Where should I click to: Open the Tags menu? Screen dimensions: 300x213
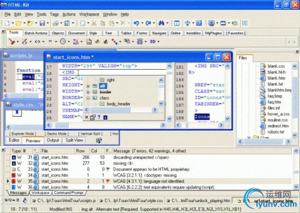[x=54, y=14]
